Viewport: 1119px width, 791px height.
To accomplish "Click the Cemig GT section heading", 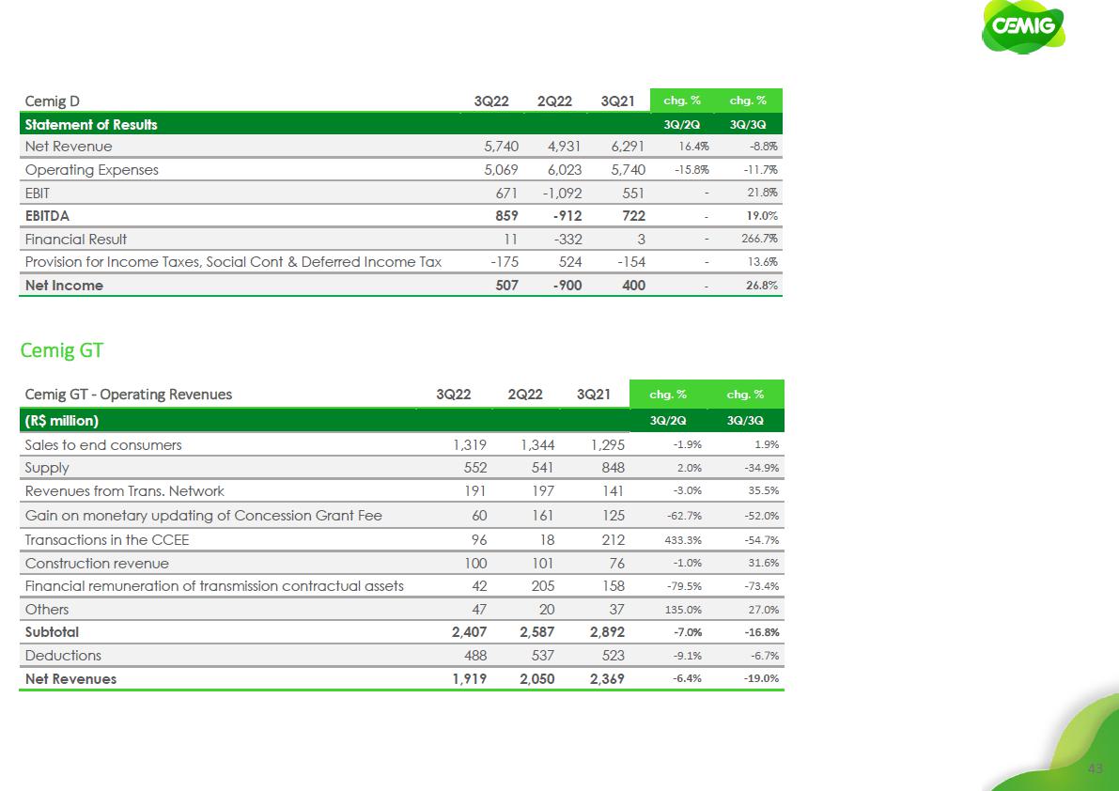I will click(62, 350).
